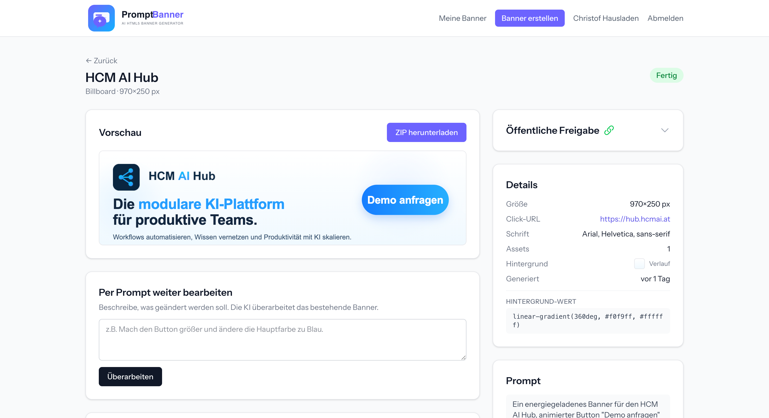Click the Prompt description text box
Viewport: 769px width, 418px height.
point(588,406)
